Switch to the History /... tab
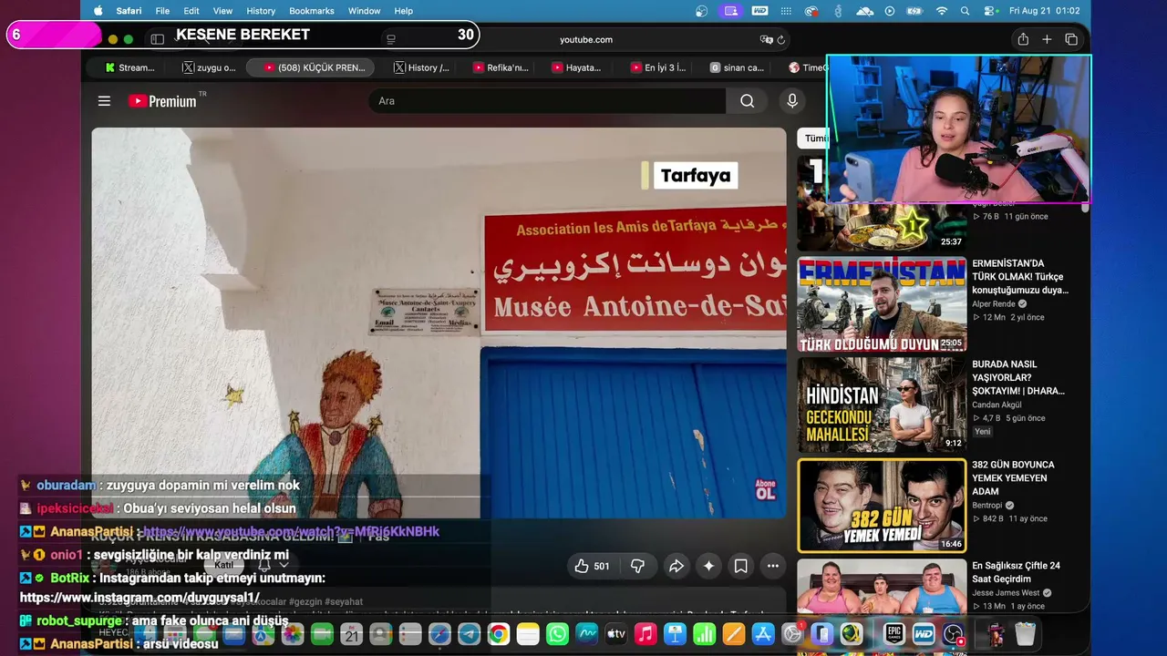Image resolution: width=1167 pixels, height=656 pixels. click(x=421, y=67)
